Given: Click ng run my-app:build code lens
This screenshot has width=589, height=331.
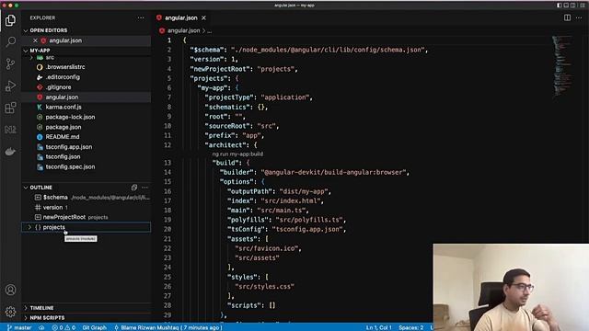Looking at the screenshot, I should 237,154.
